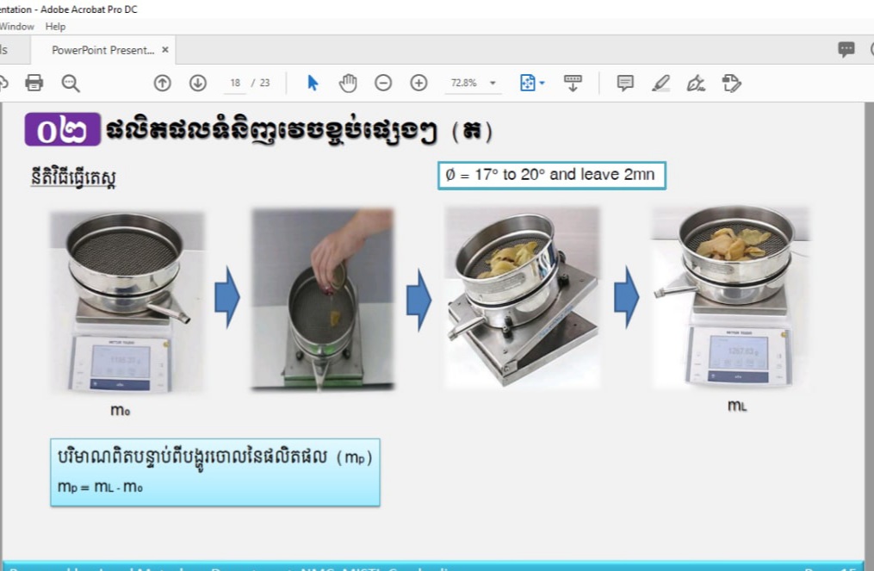This screenshot has width=874, height=571.
Task: Close the PowerPoint Present... document tab
Action: [x=165, y=50]
